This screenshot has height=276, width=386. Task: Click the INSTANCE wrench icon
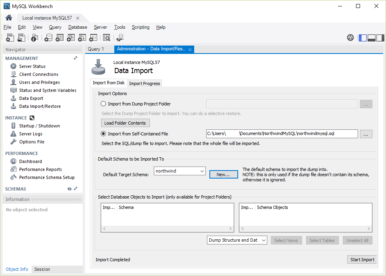tap(32, 118)
